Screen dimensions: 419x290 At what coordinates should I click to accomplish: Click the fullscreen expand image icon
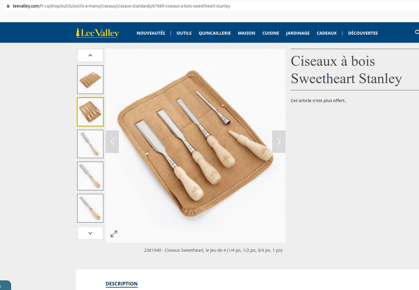[x=114, y=234]
